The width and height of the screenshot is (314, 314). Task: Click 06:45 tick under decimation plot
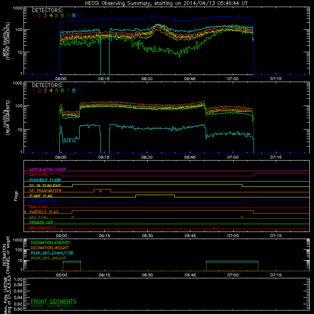click(x=190, y=275)
